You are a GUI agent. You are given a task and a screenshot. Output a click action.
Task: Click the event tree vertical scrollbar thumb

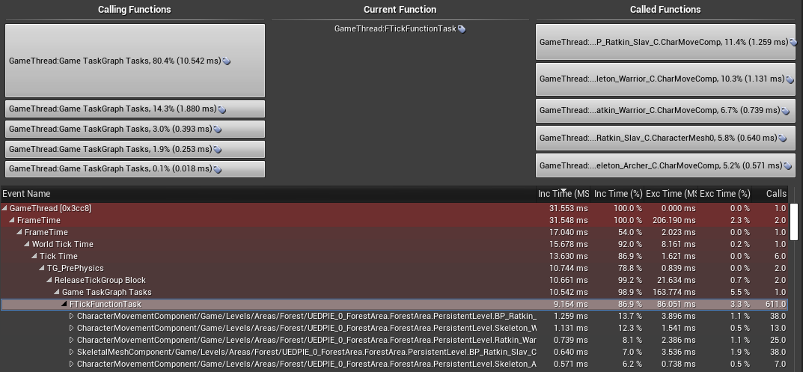click(x=794, y=222)
